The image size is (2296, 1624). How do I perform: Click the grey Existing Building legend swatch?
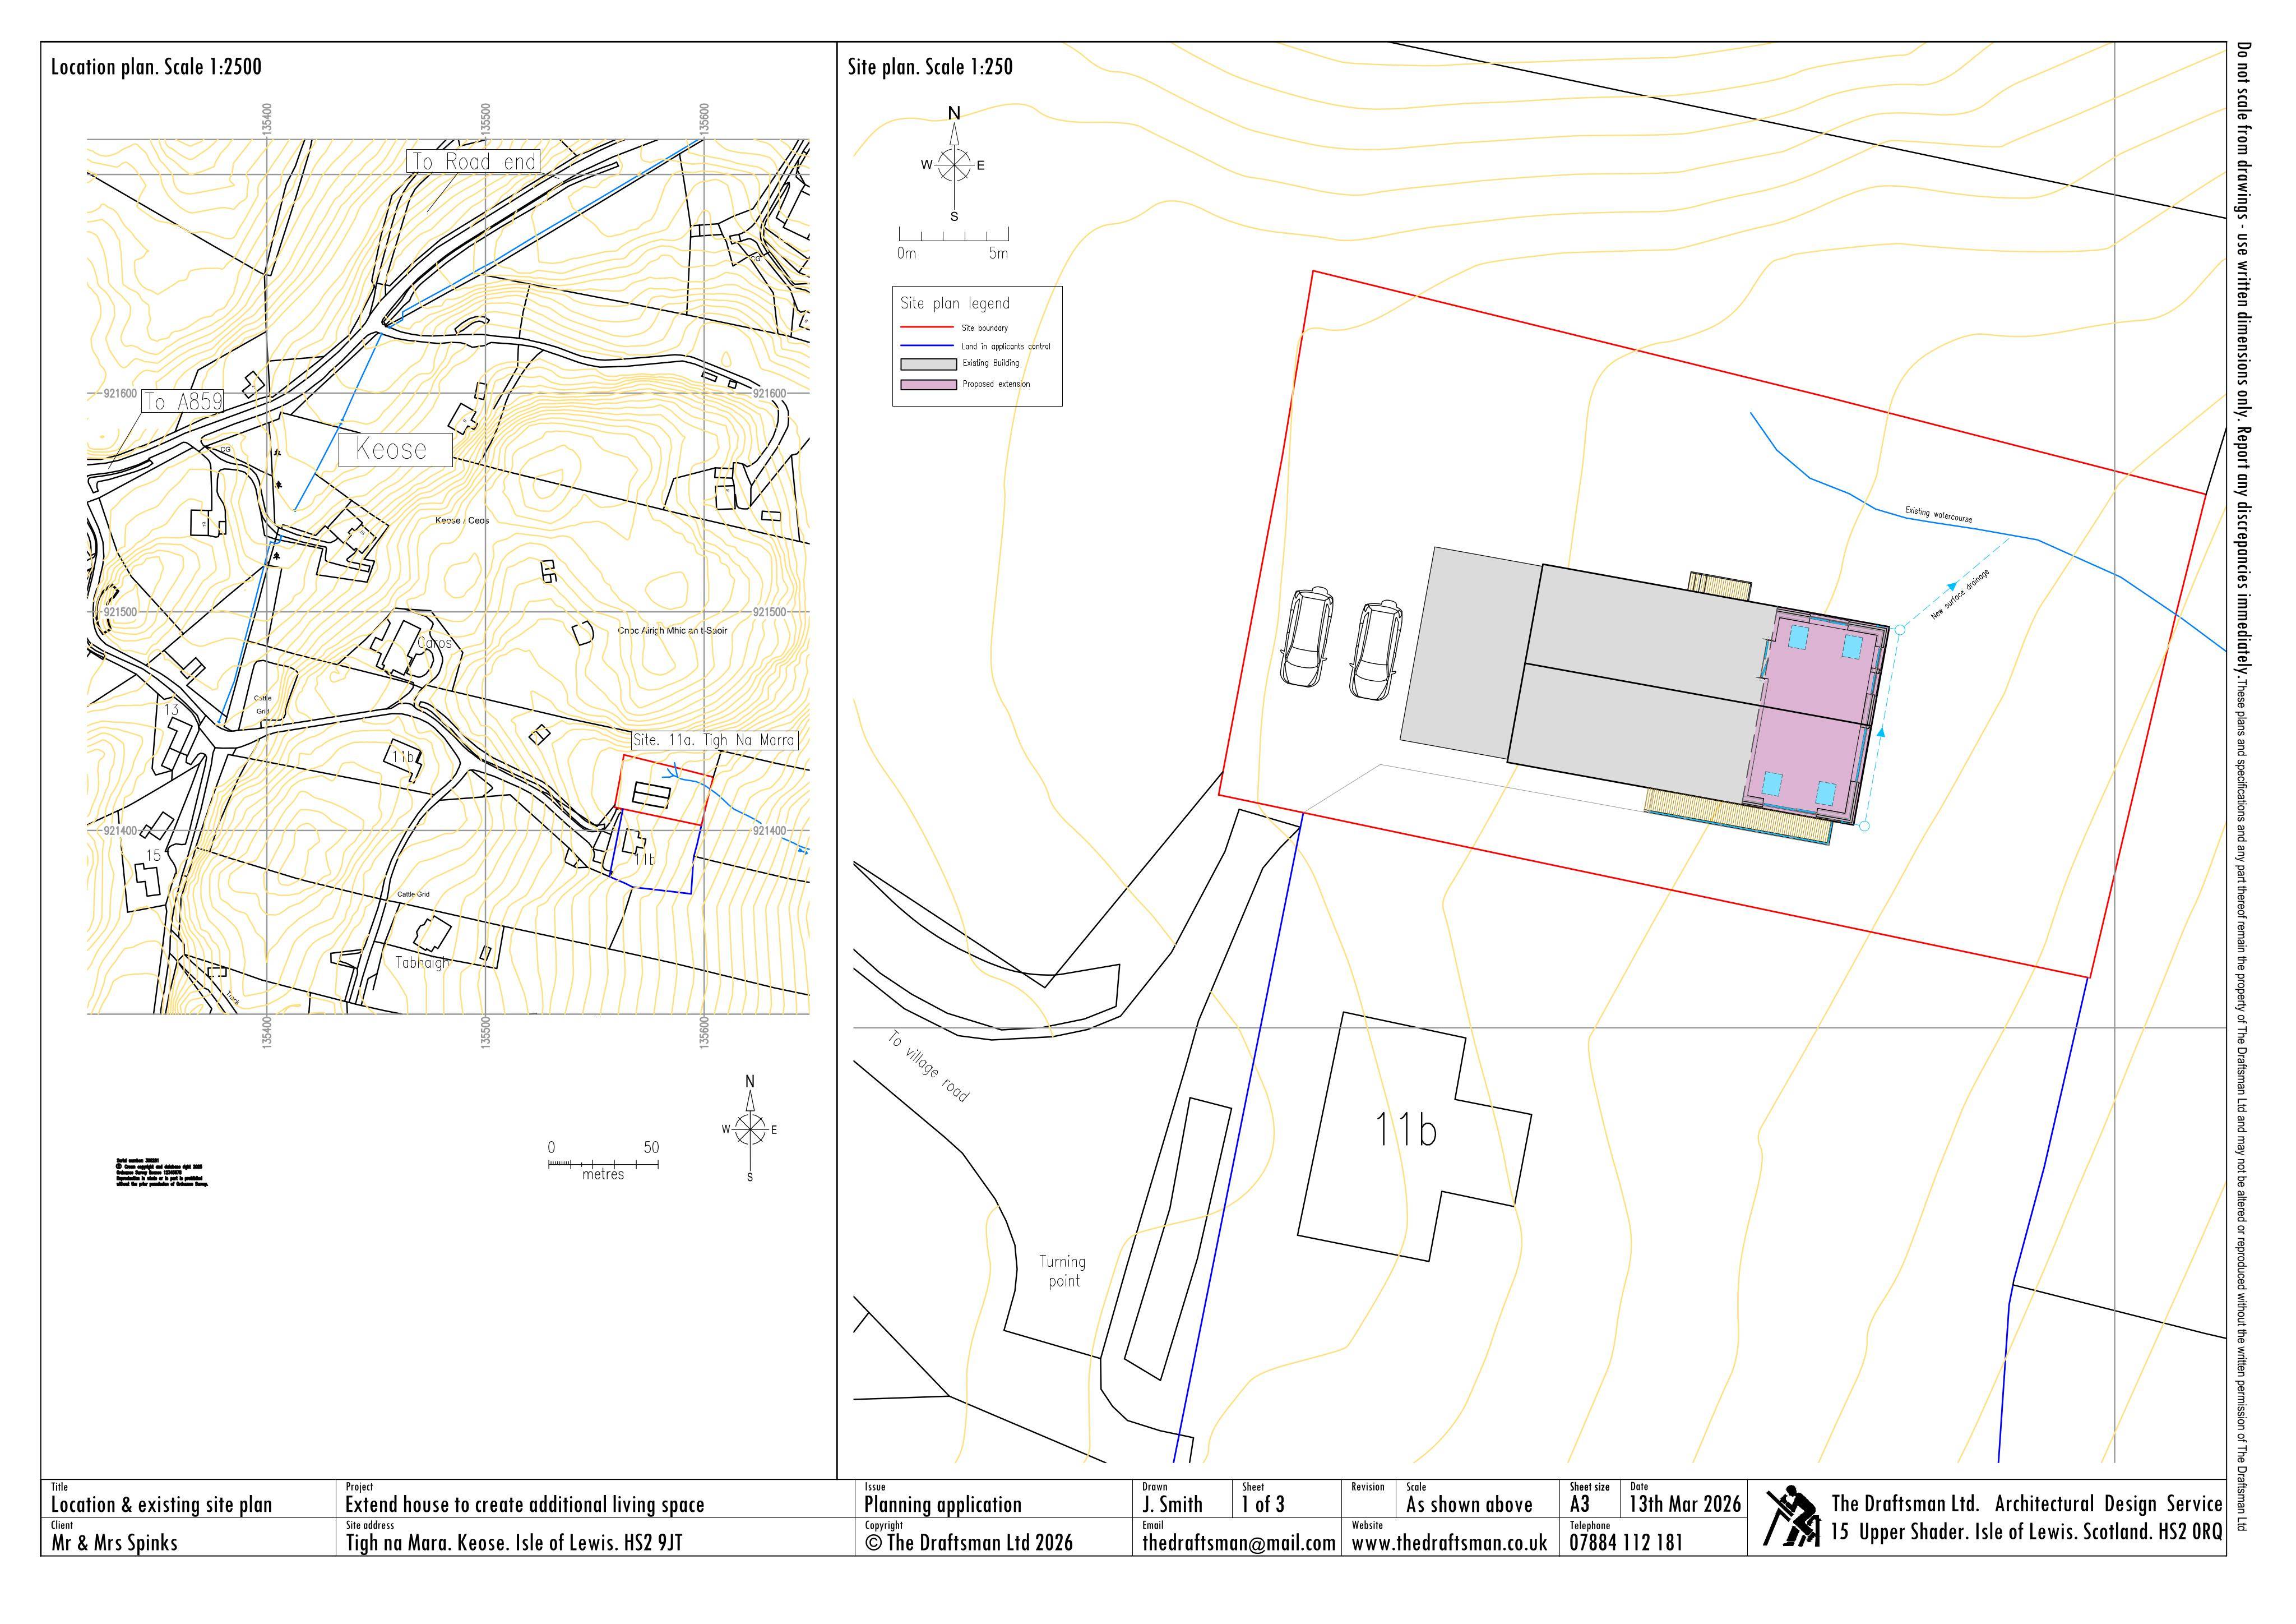point(928,365)
